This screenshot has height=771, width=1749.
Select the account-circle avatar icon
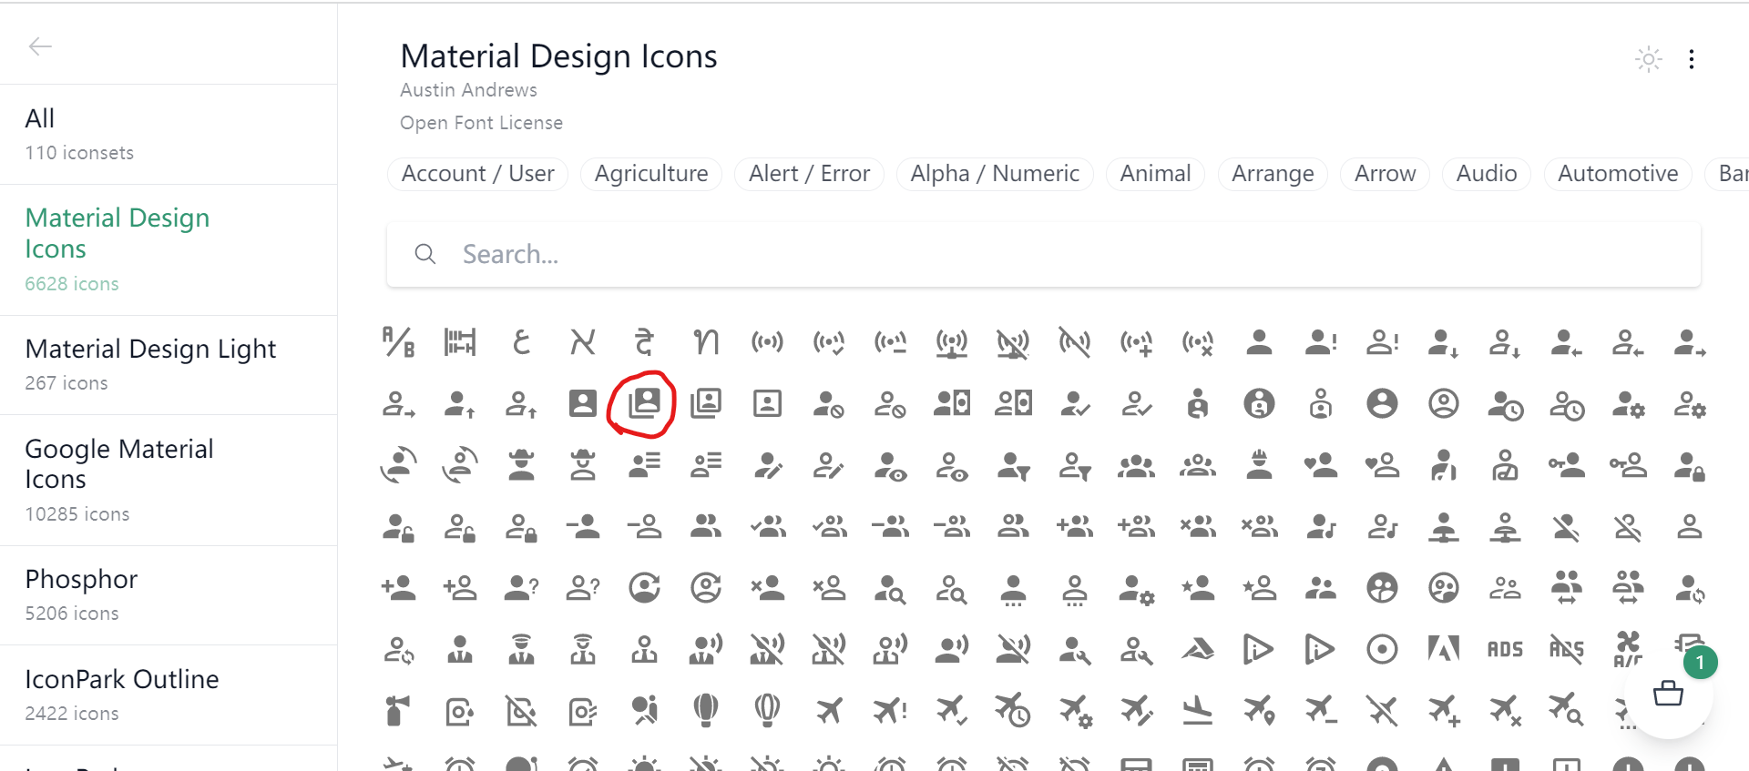1382,403
